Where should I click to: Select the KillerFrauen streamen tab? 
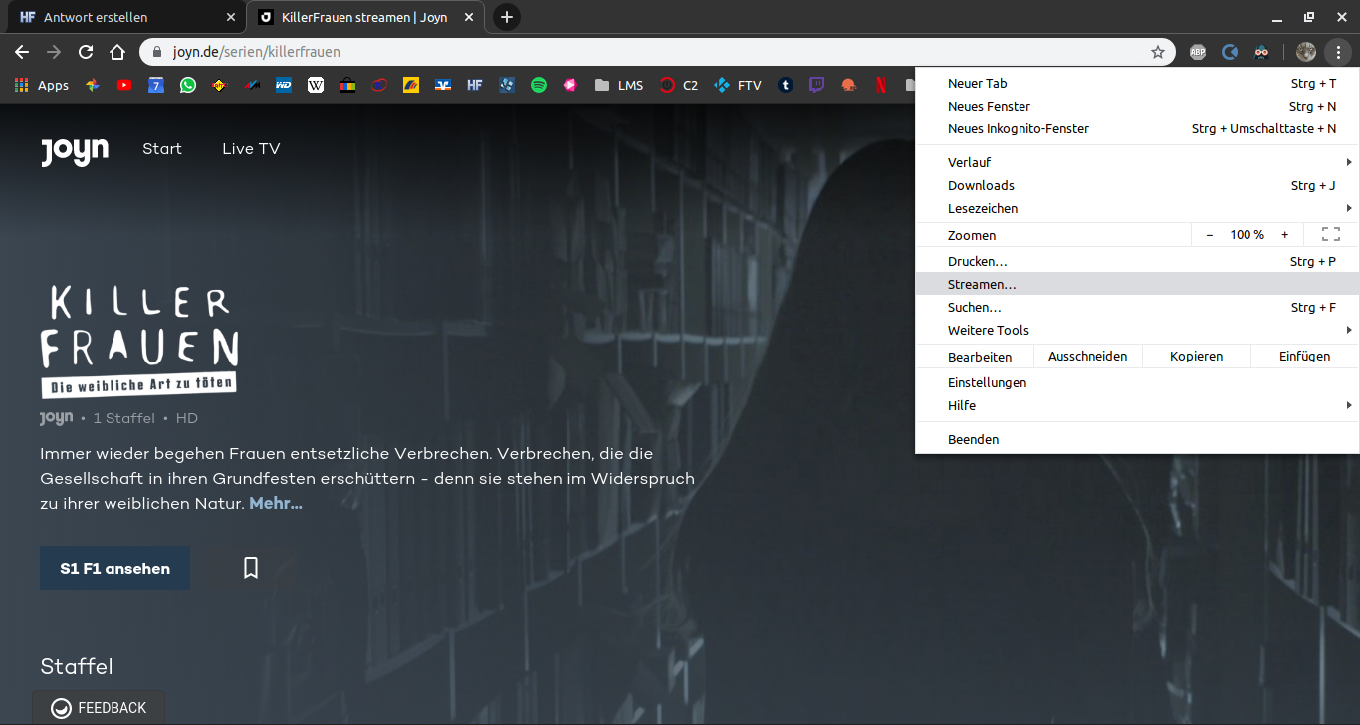pyautogui.click(x=365, y=17)
